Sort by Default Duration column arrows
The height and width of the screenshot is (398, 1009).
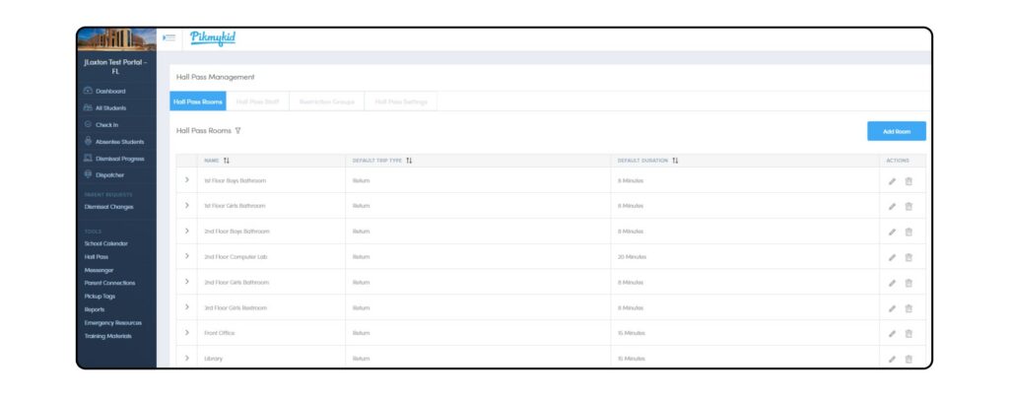pyautogui.click(x=676, y=161)
